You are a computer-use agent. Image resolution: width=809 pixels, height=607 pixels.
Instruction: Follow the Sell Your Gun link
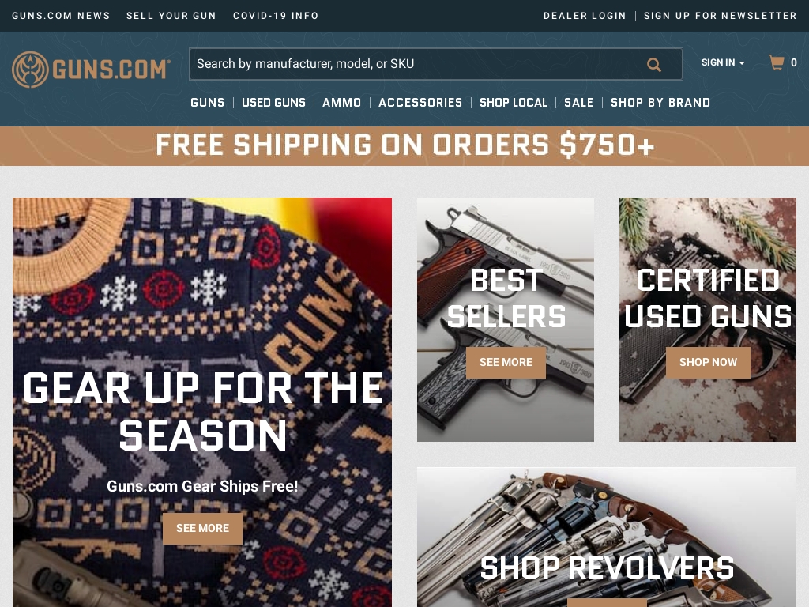click(171, 16)
